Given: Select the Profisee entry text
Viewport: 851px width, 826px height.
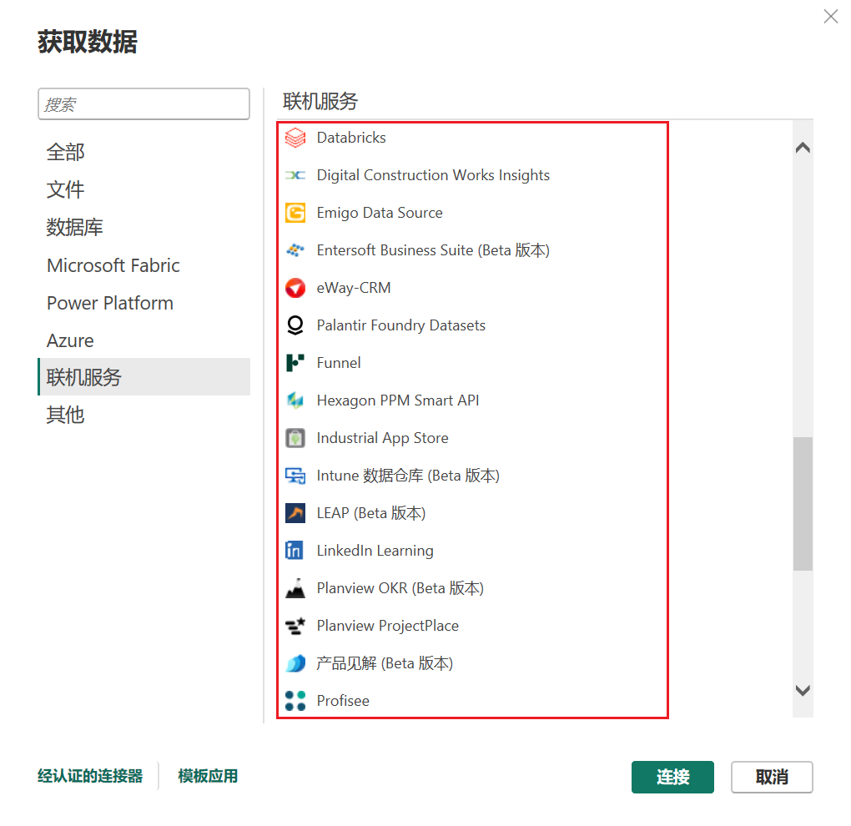Looking at the screenshot, I should [x=343, y=701].
